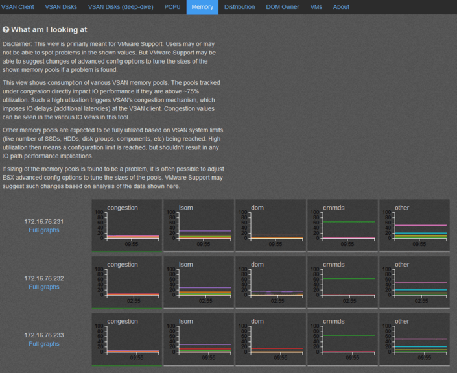Image resolution: width=457 pixels, height=373 pixels.
Task: Click the question mark help icon in the heading
Action: [x=6, y=30]
